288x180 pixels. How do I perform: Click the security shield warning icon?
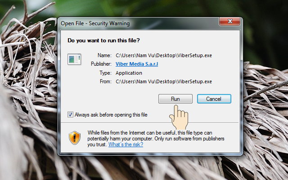coord(74,137)
